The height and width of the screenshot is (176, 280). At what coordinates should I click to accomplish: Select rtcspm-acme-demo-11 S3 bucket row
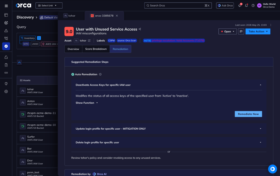click(37, 114)
